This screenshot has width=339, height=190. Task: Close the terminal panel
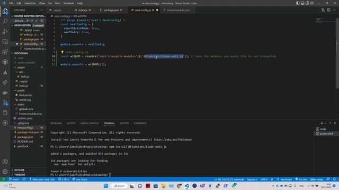(335, 123)
